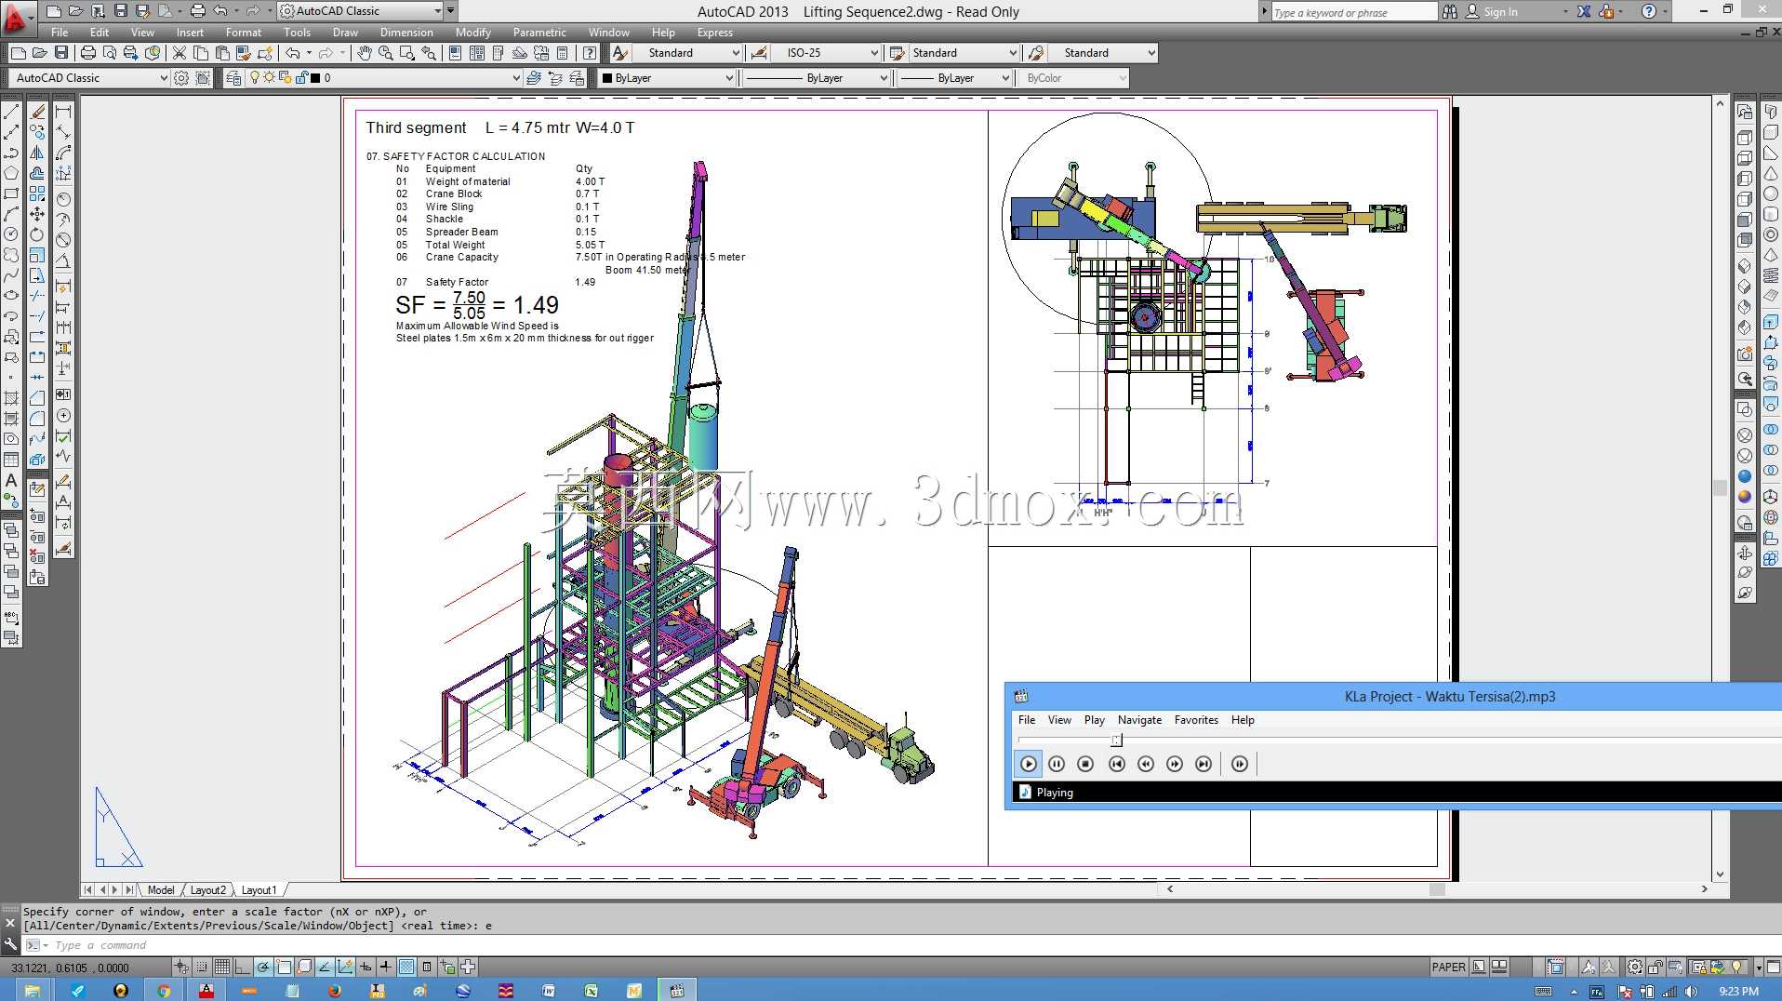Click the Infocenter keyword search box
The image size is (1782, 1001).
(x=1353, y=11)
